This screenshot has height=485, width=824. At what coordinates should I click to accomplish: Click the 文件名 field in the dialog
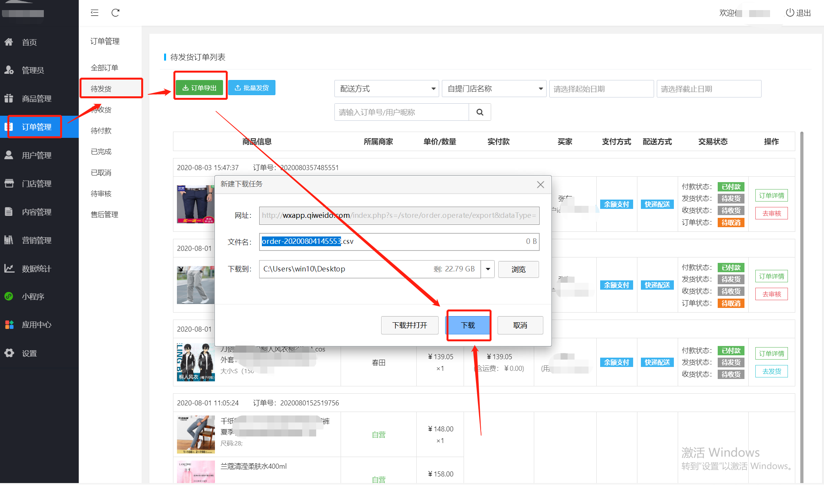[x=399, y=242]
